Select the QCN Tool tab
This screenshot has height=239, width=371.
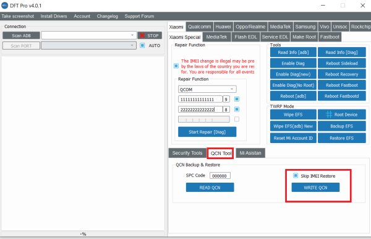click(221, 154)
